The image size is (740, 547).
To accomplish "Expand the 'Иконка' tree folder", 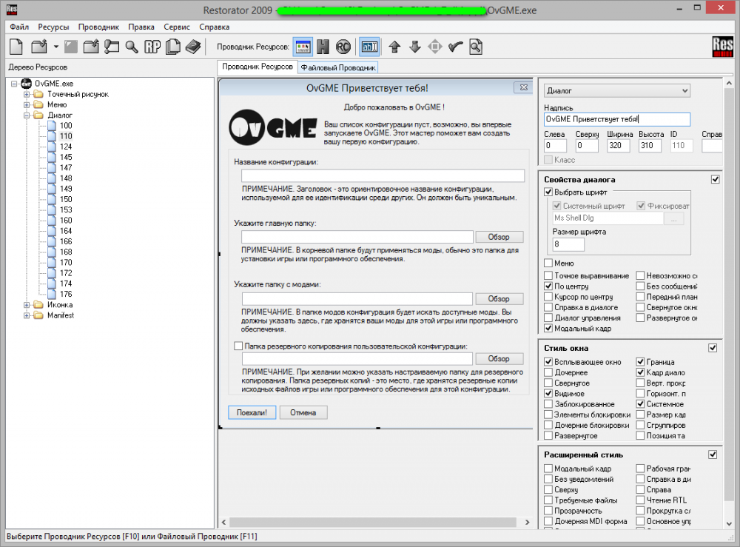I will click(27, 305).
